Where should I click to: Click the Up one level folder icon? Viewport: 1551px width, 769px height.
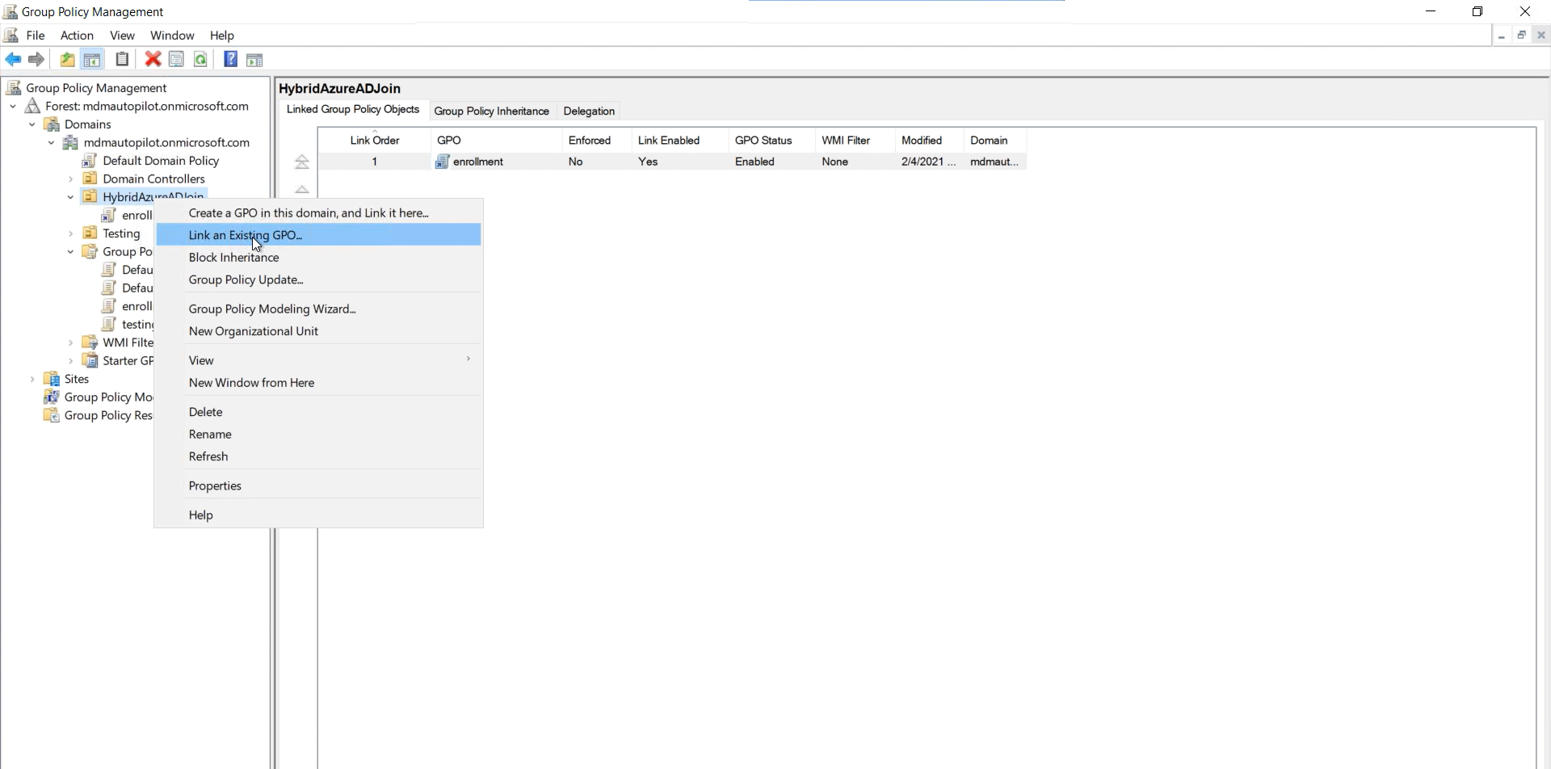[x=67, y=60]
